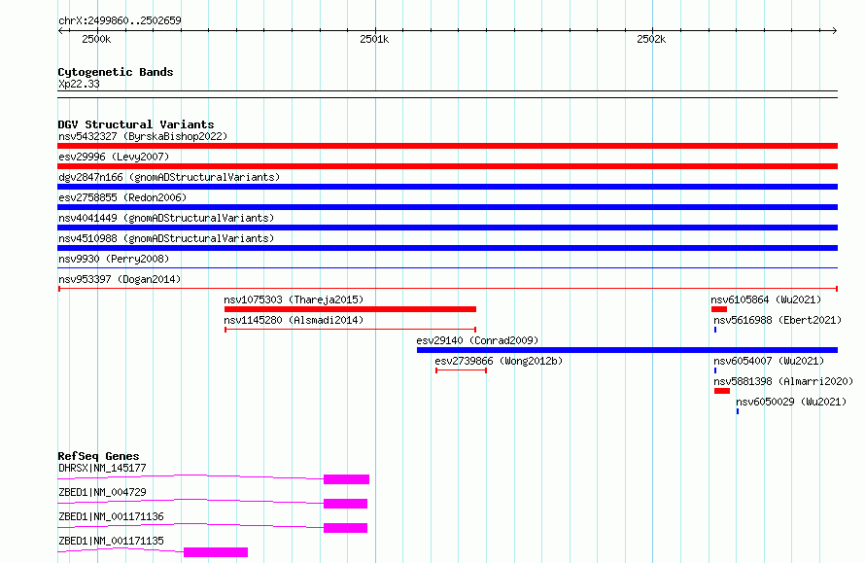Click the red bar of esv29996
Screen dimensions: 865x563
pos(447,166)
